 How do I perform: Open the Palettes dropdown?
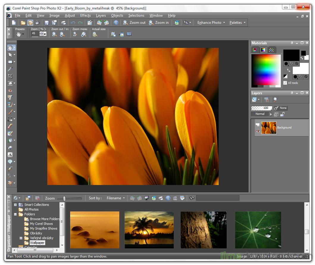point(237,23)
